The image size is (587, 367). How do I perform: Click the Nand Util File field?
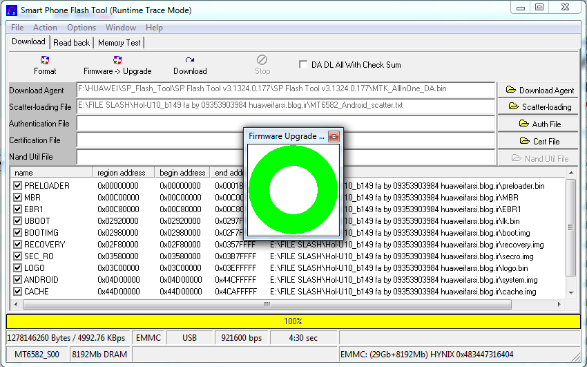click(x=286, y=157)
